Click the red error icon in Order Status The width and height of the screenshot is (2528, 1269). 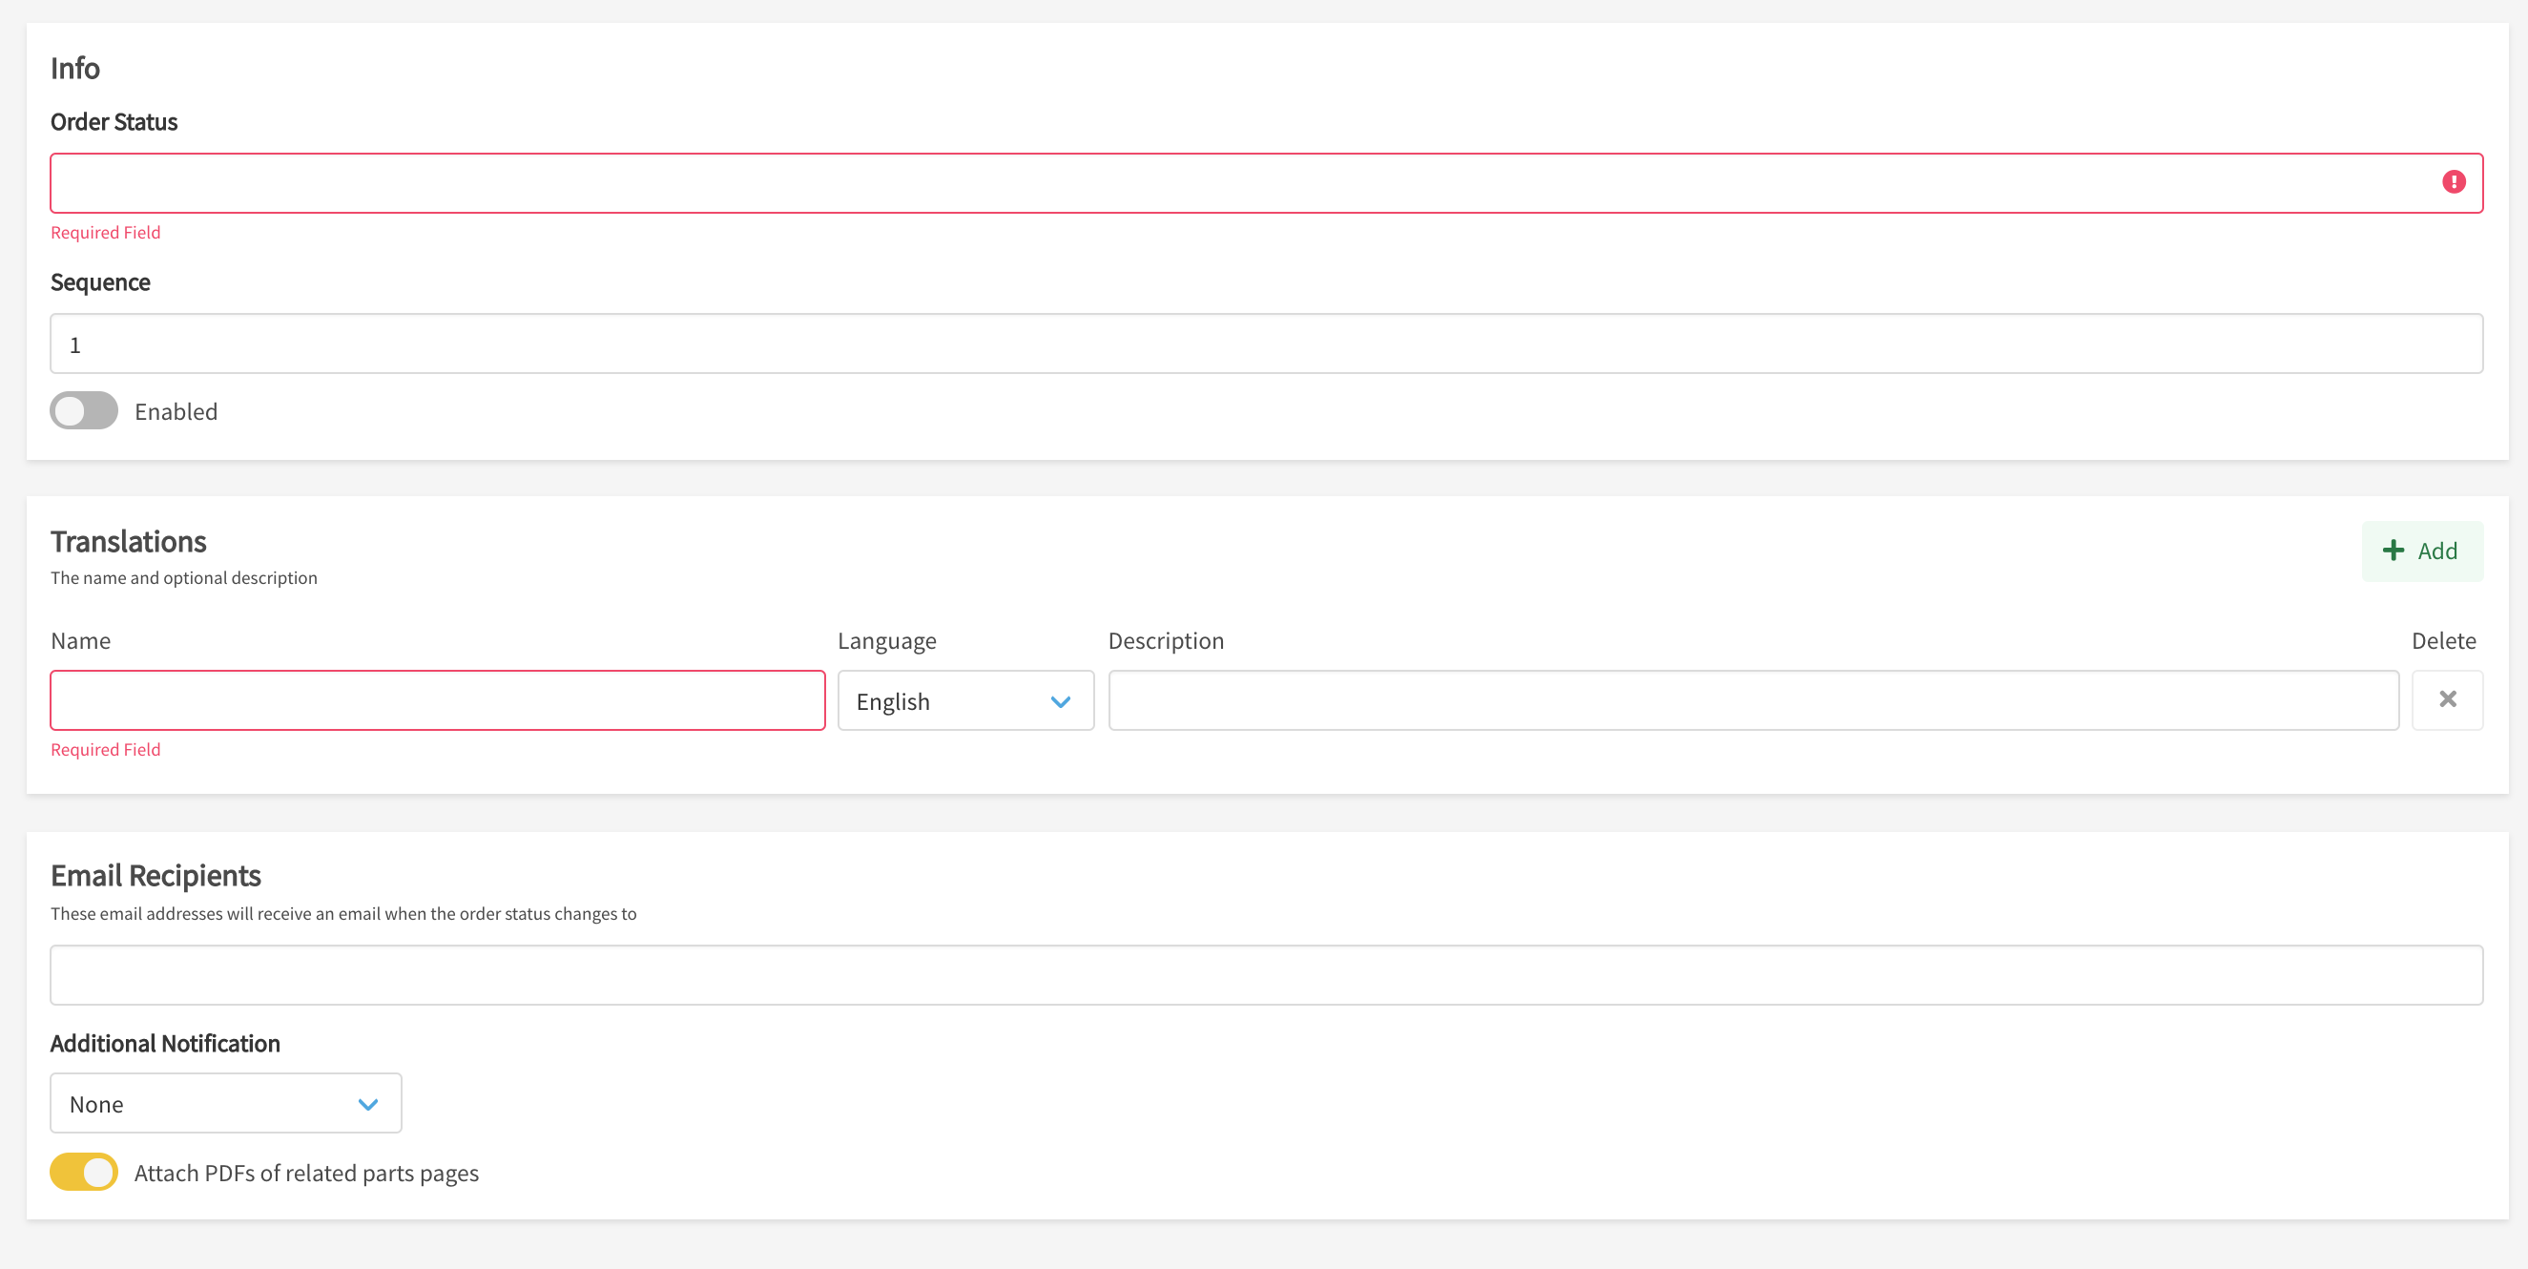pyautogui.click(x=2454, y=182)
